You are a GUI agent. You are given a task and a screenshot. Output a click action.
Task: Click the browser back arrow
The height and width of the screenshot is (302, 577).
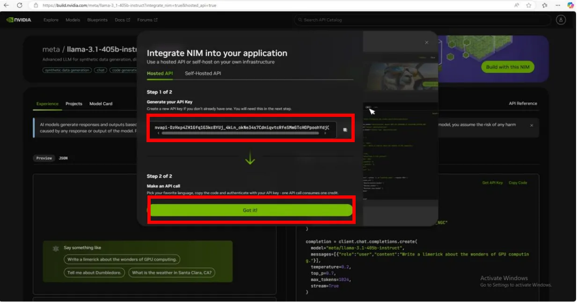click(7, 5)
